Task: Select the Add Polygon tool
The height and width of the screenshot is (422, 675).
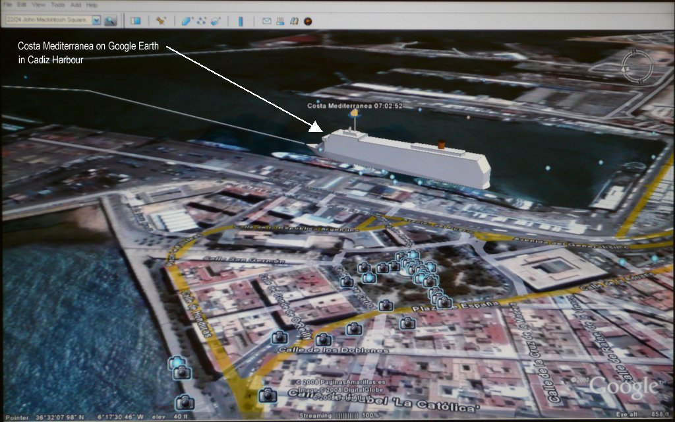Action: pos(187,20)
